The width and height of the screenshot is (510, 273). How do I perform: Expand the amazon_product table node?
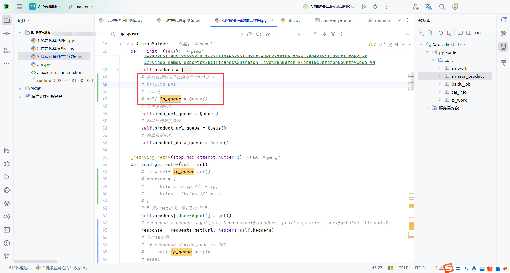(x=440, y=76)
